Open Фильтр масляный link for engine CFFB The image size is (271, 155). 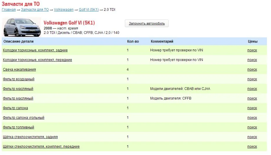tap(18, 98)
